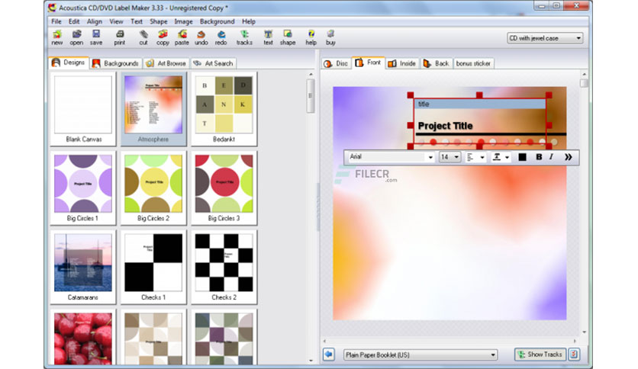638x369 pixels.
Task: Open the Help menu
Action: (x=249, y=21)
